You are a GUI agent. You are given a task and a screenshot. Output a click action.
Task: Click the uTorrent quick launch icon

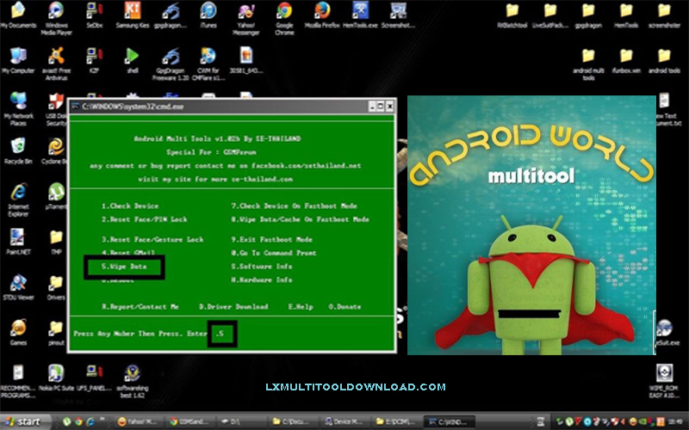(67, 421)
